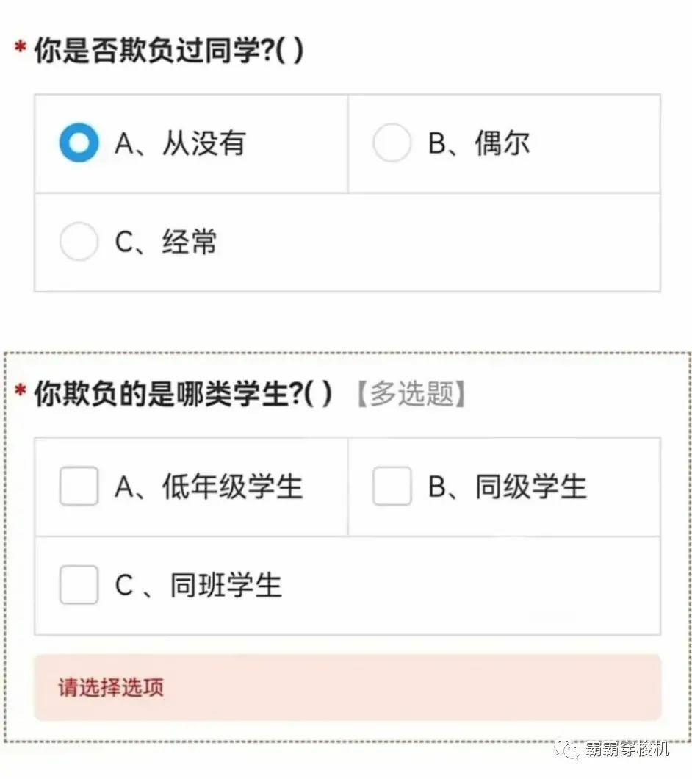Check the B、同级学生 checkbox
692x779 pixels.
point(392,487)
